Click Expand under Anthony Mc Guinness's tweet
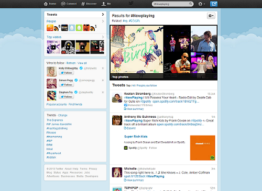 130,128
